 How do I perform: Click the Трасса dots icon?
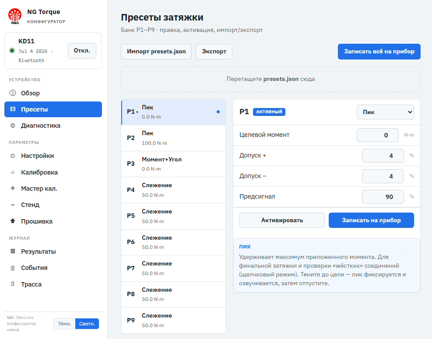click(x=13, y=284)
